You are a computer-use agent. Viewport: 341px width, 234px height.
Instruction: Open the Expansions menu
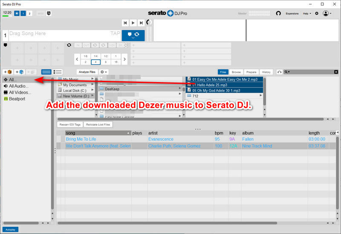[292, 14]
